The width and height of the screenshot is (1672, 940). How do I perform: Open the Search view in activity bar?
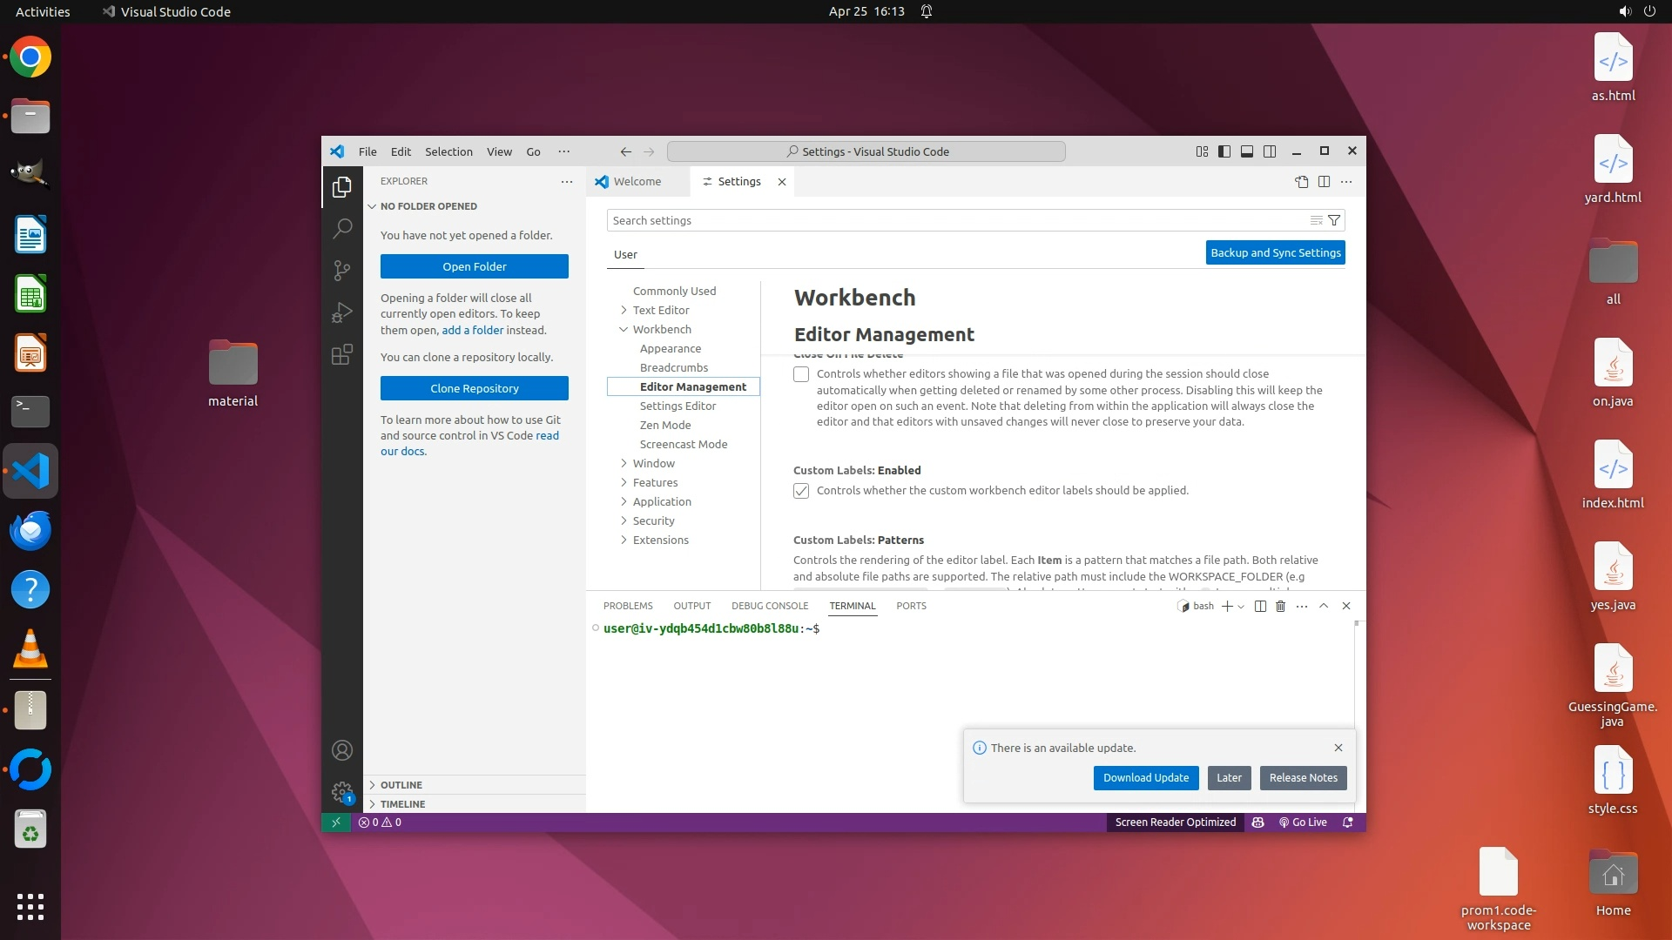click(x=342, y=229)
